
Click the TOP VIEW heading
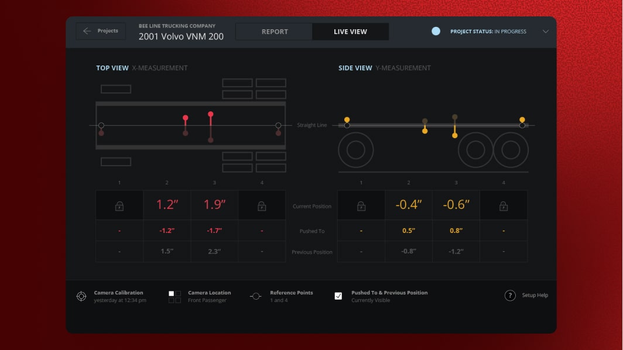pyautogui.click(x=112, y=68)
